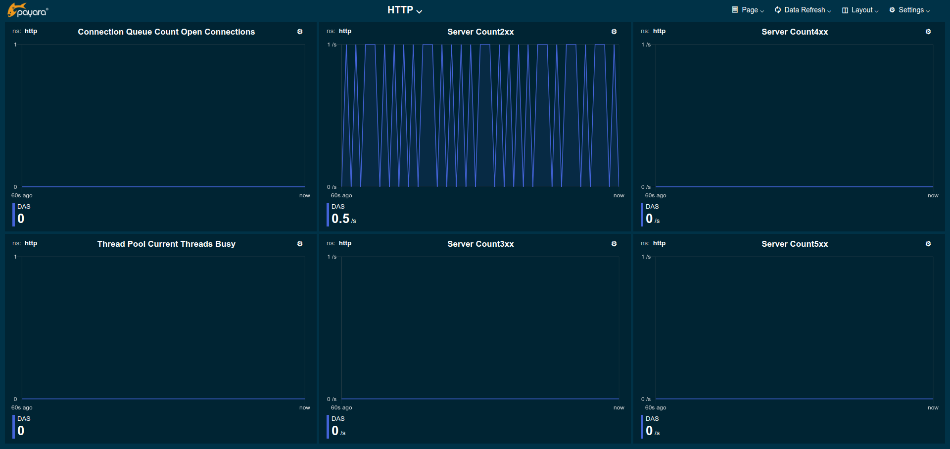Open settings gear for Connection Queue Count widget

(300, 32)
